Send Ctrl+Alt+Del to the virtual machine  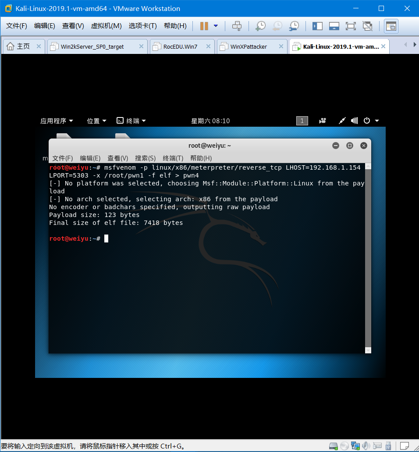point(237,26)
